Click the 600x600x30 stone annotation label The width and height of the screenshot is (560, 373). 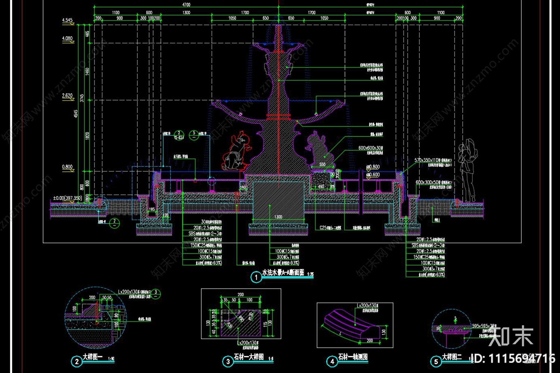[x=370, y=148]
